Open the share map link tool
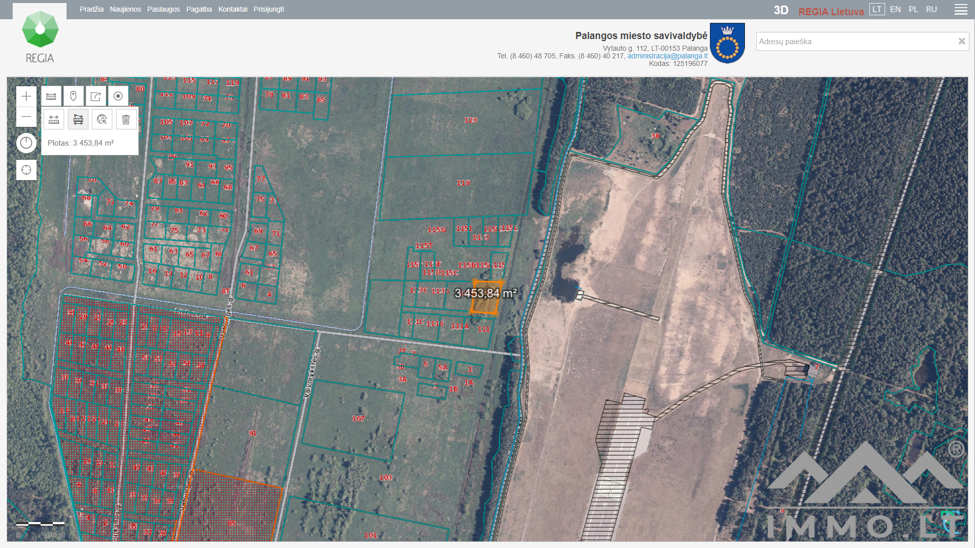Image resolution: width=975 pixels, height=548 pixels. coord(96,96)
